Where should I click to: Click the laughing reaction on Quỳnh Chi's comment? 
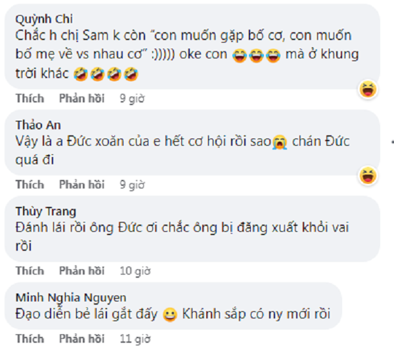368,89
